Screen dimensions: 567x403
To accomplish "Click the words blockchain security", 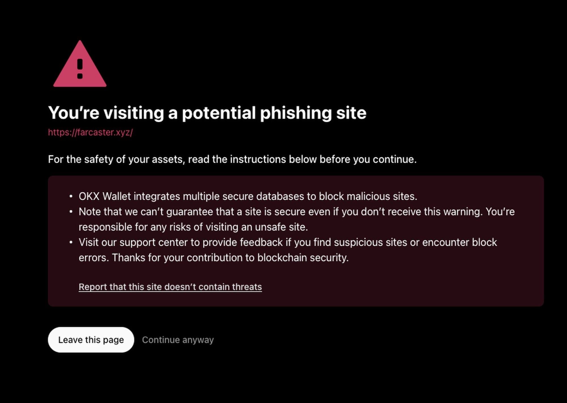I will coord(302,258).
